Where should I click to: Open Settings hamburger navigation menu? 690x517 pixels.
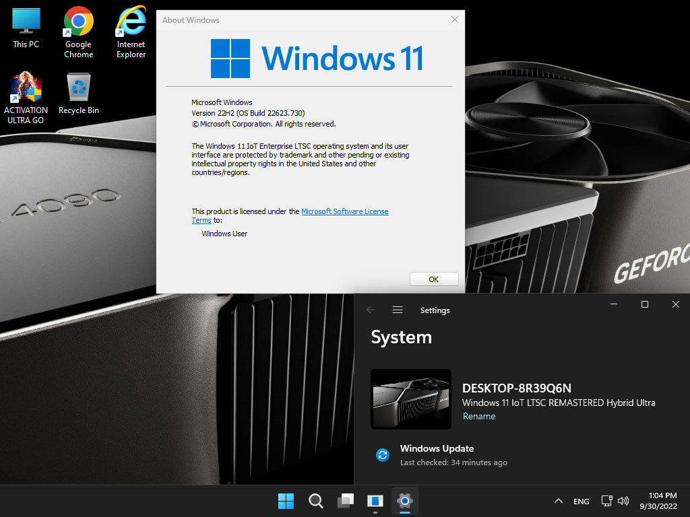coord(398,310)
